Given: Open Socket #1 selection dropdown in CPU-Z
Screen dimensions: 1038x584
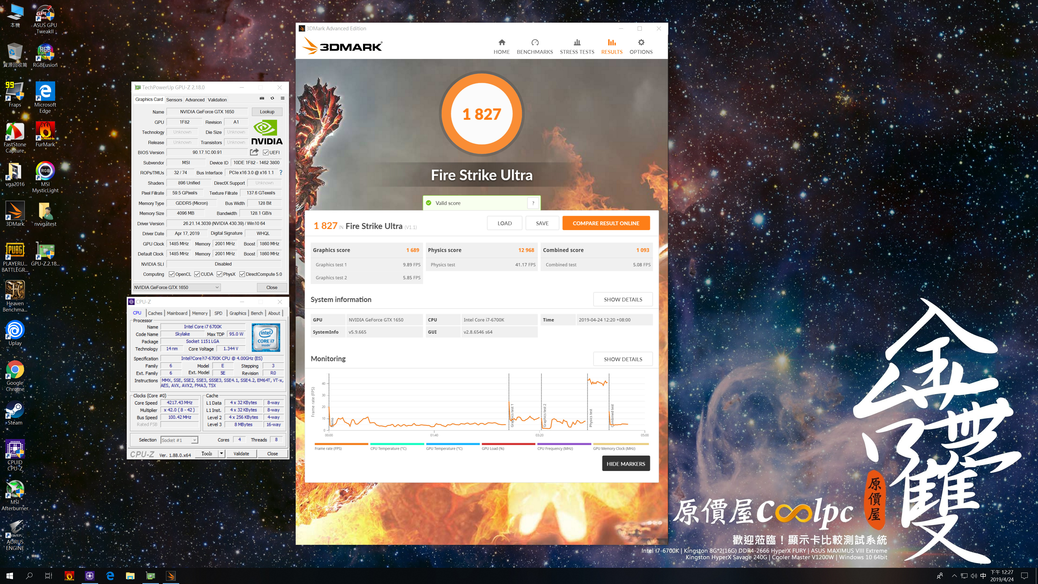Looking at the screenshot, I should coord(179,440).
